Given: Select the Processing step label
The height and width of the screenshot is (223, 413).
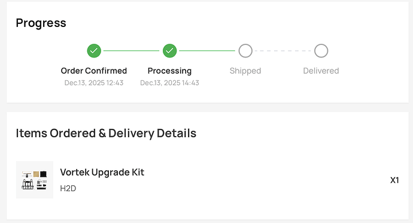Looking at the screenshot, I should [x=169, y=71].
